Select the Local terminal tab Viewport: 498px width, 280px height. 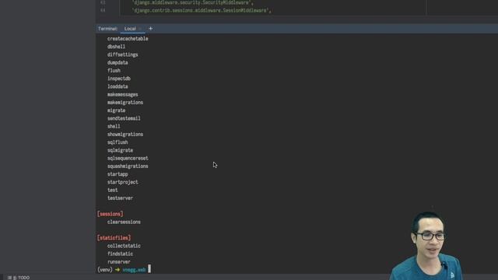click(x=130, y=29)
